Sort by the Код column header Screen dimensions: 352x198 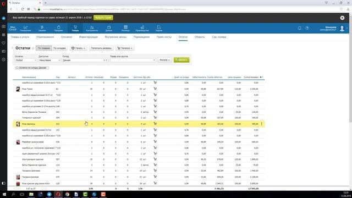pos(58,77)
